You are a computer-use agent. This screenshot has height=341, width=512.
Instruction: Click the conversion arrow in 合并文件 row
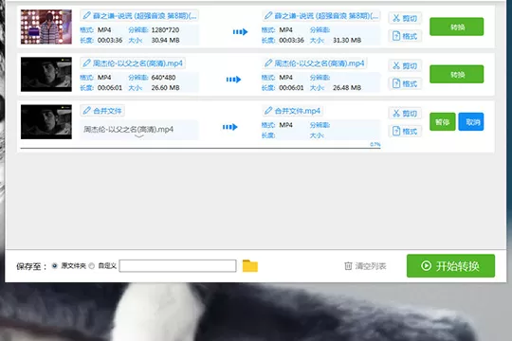[x=230, y=127]
